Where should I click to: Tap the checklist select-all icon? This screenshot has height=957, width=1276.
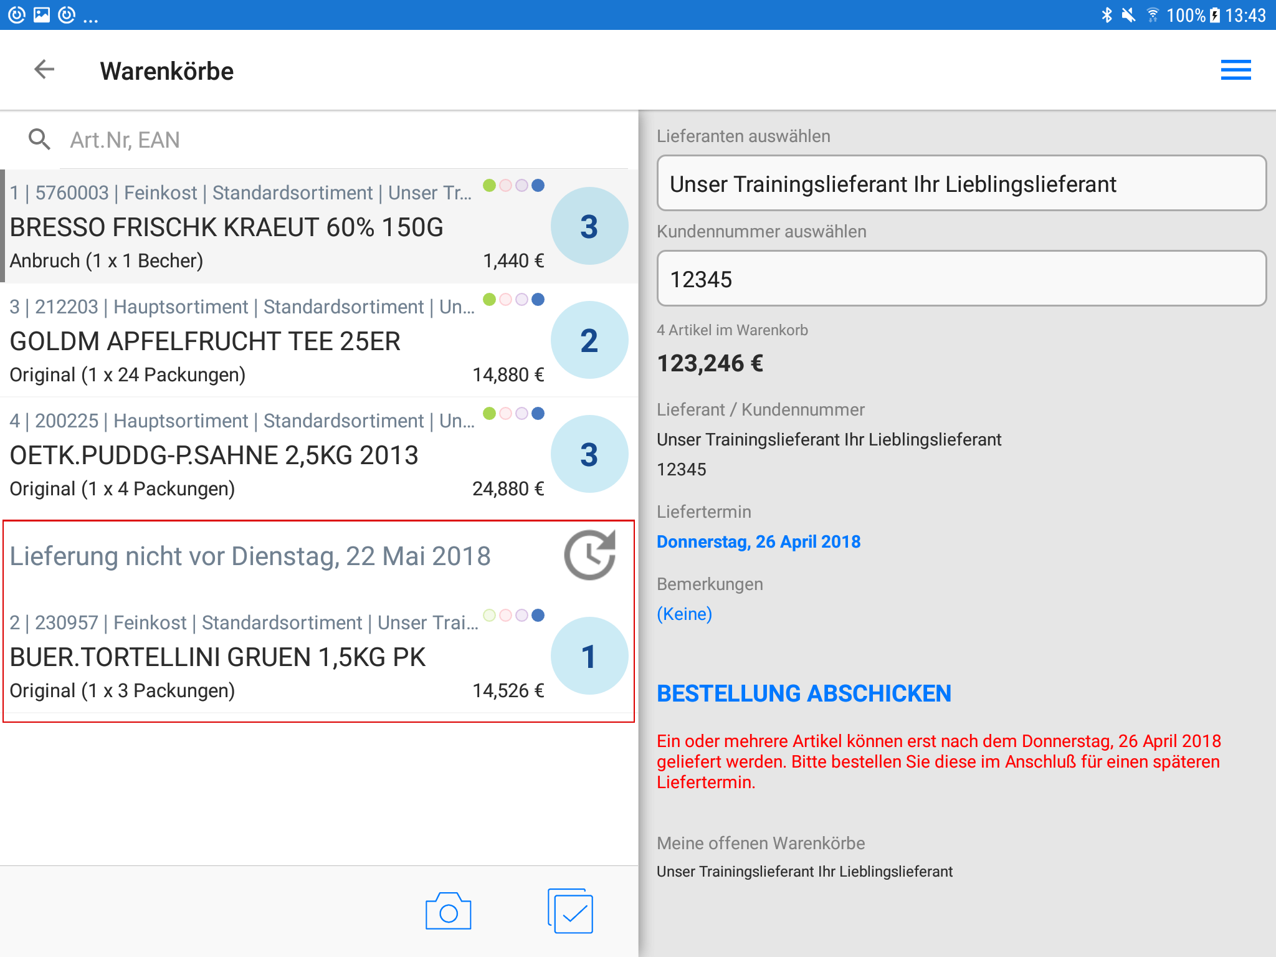point(571,912)
